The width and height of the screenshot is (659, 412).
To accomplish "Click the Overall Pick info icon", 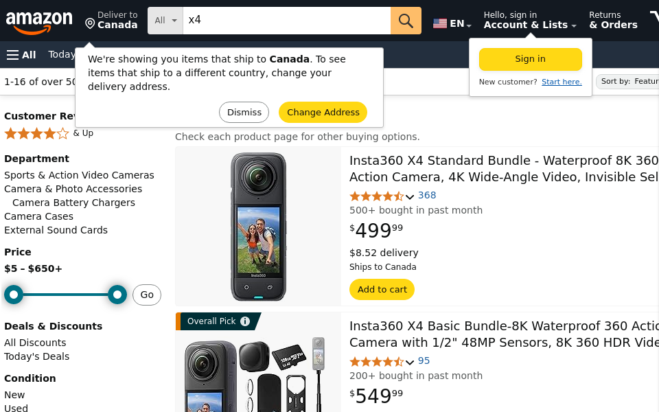I will [245, 321].
